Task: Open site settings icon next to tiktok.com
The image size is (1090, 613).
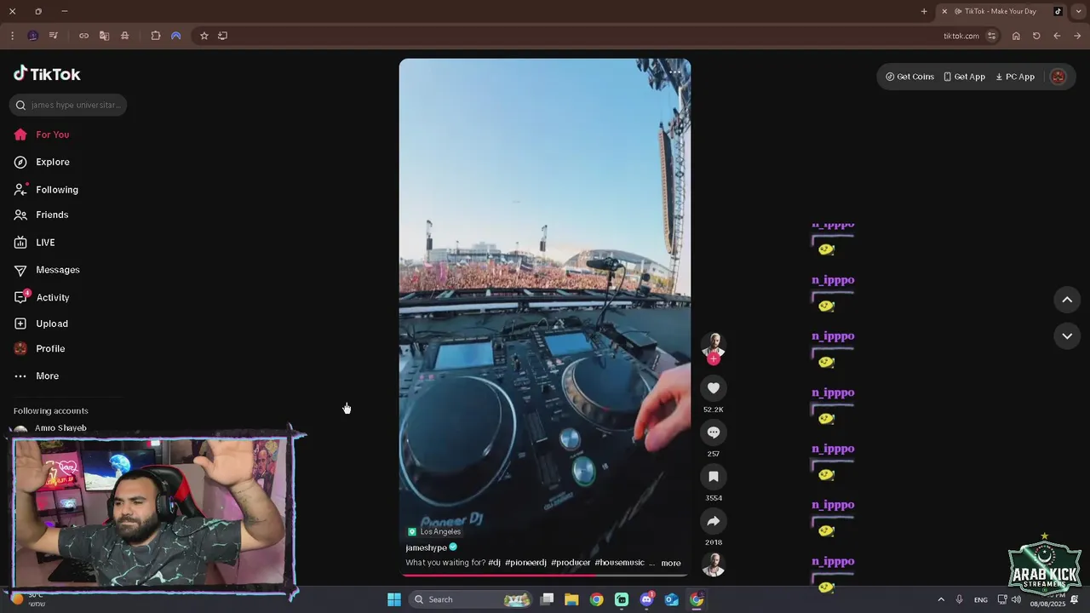Action: 991,36
